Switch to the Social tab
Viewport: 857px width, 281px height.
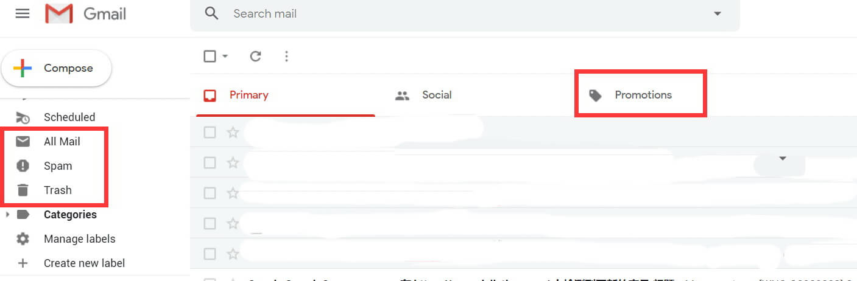423,95
